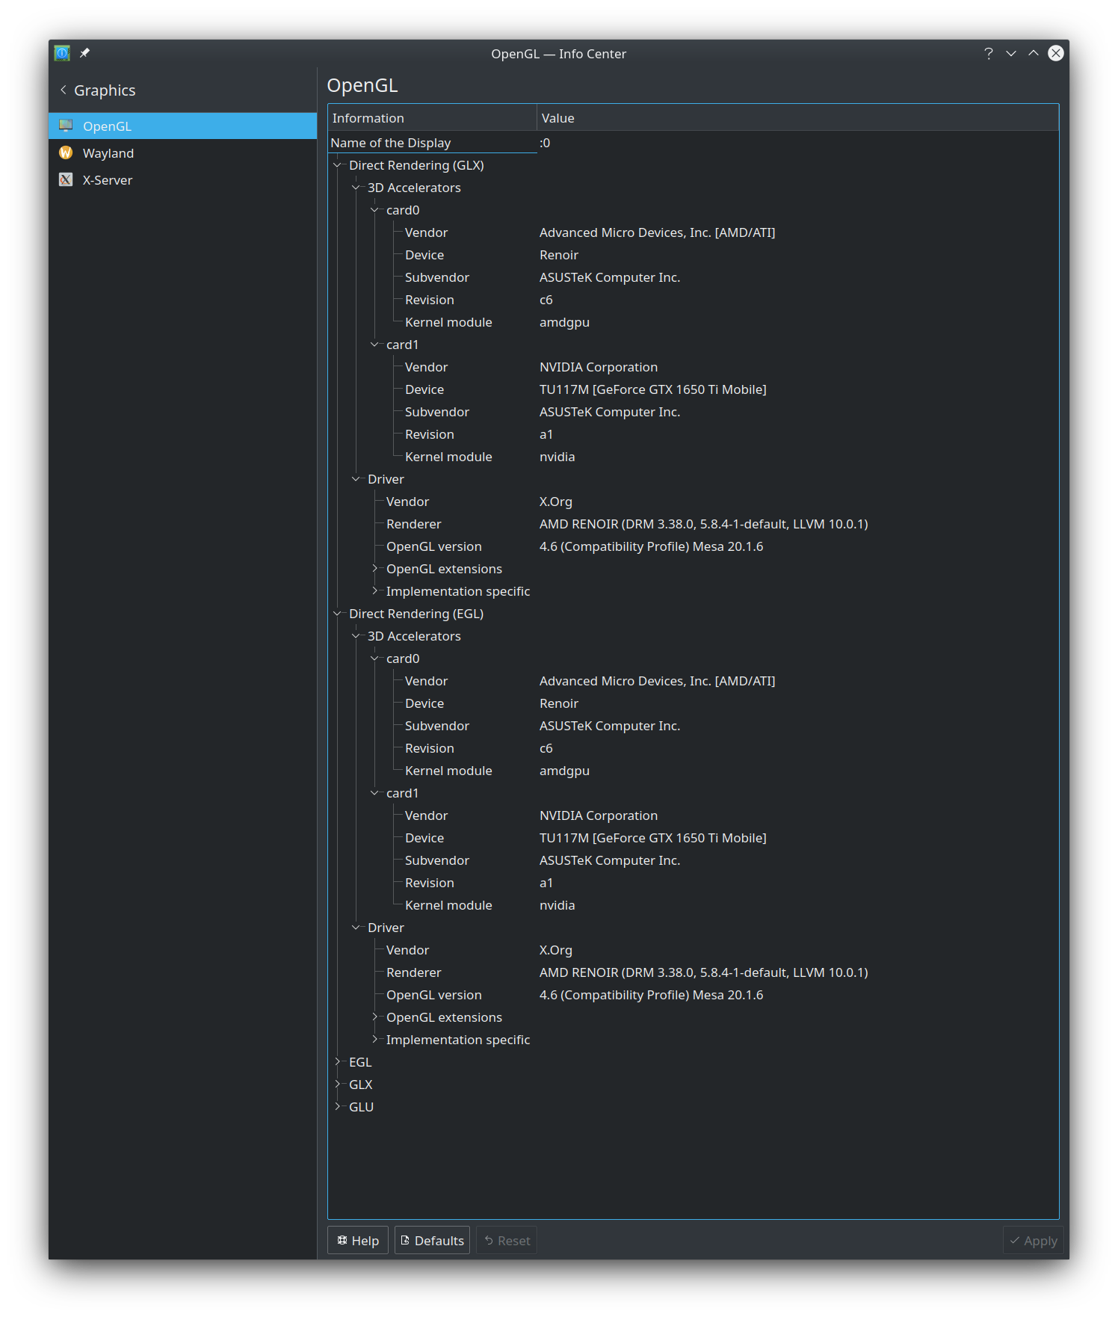
Task: Select the X-Server sidebar entry
Action: [183, 179]
